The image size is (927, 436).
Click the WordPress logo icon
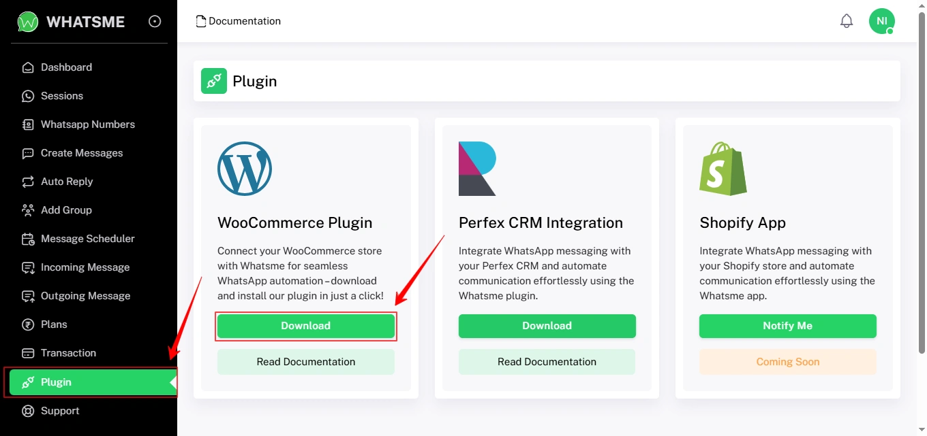245,169
